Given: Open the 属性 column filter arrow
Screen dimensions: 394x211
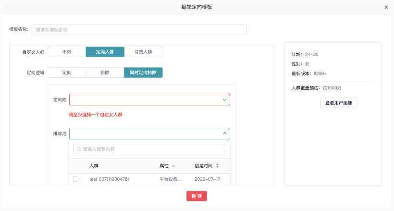Looking at the screenshot, I should tap(173, 166).
